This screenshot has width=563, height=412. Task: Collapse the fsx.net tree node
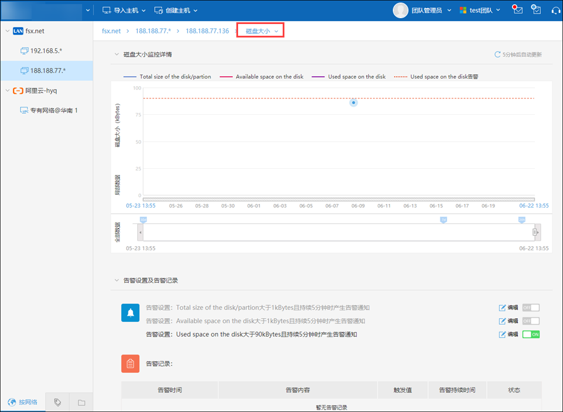(x=7, y=30)
